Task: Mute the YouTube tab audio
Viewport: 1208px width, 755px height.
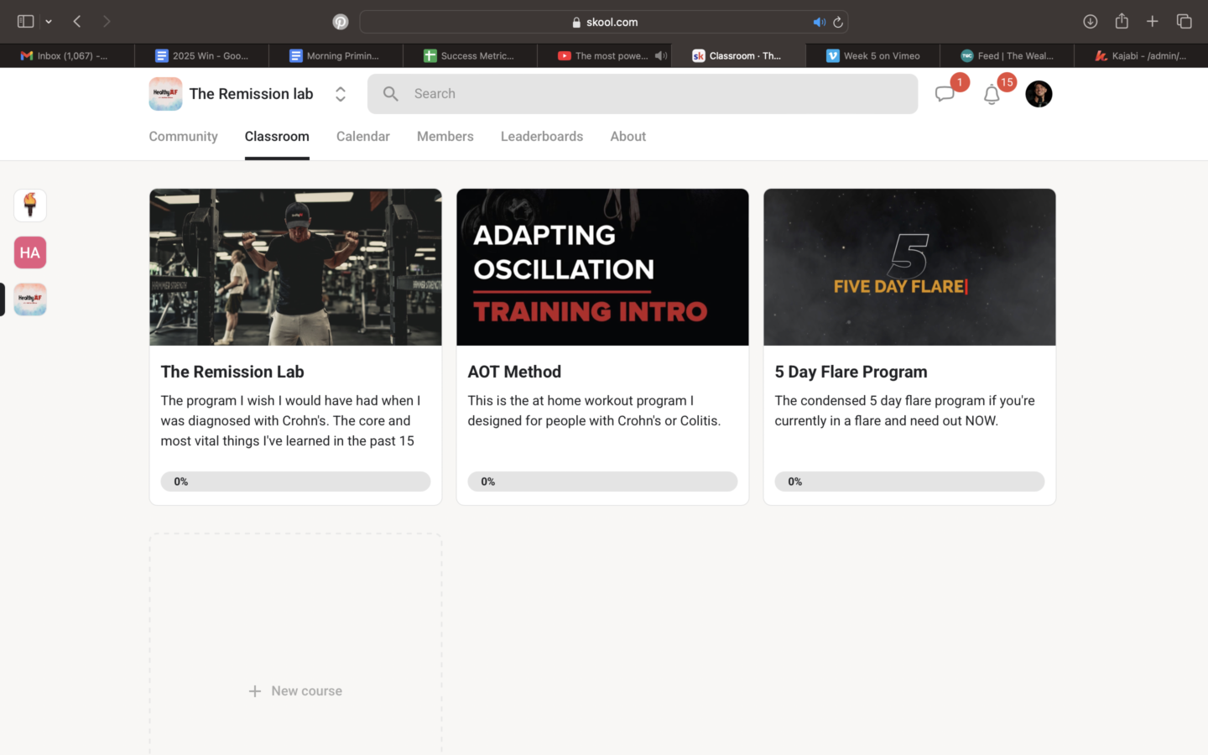Action: 661,56
